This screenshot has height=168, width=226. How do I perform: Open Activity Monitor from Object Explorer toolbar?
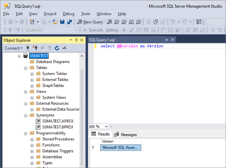[64, 48]
